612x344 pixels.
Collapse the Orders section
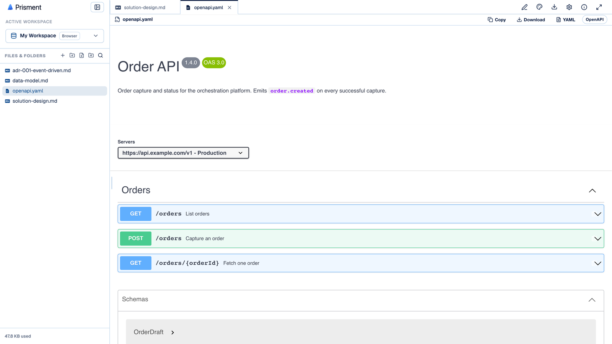click(592, 191)
